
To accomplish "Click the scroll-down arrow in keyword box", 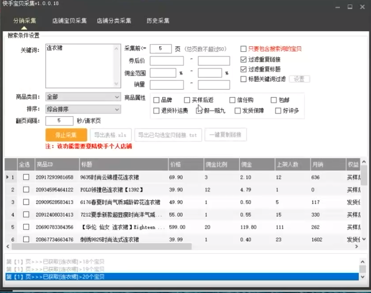I will (116, 83).
